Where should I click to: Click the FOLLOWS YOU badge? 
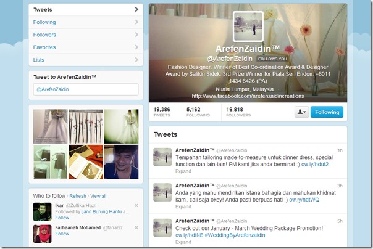[272, 59]
